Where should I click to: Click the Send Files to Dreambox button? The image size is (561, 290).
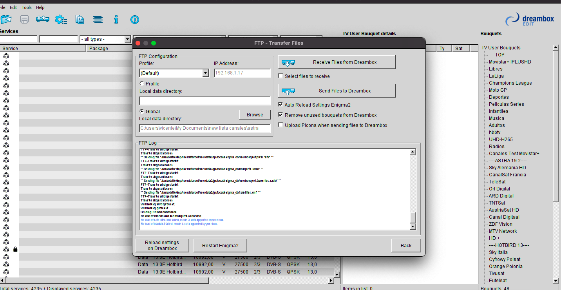point(337,91)
